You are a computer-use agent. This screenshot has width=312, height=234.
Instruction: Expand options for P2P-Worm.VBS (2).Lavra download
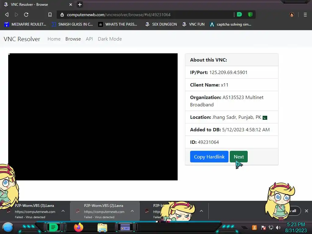[x=132, y=211]
